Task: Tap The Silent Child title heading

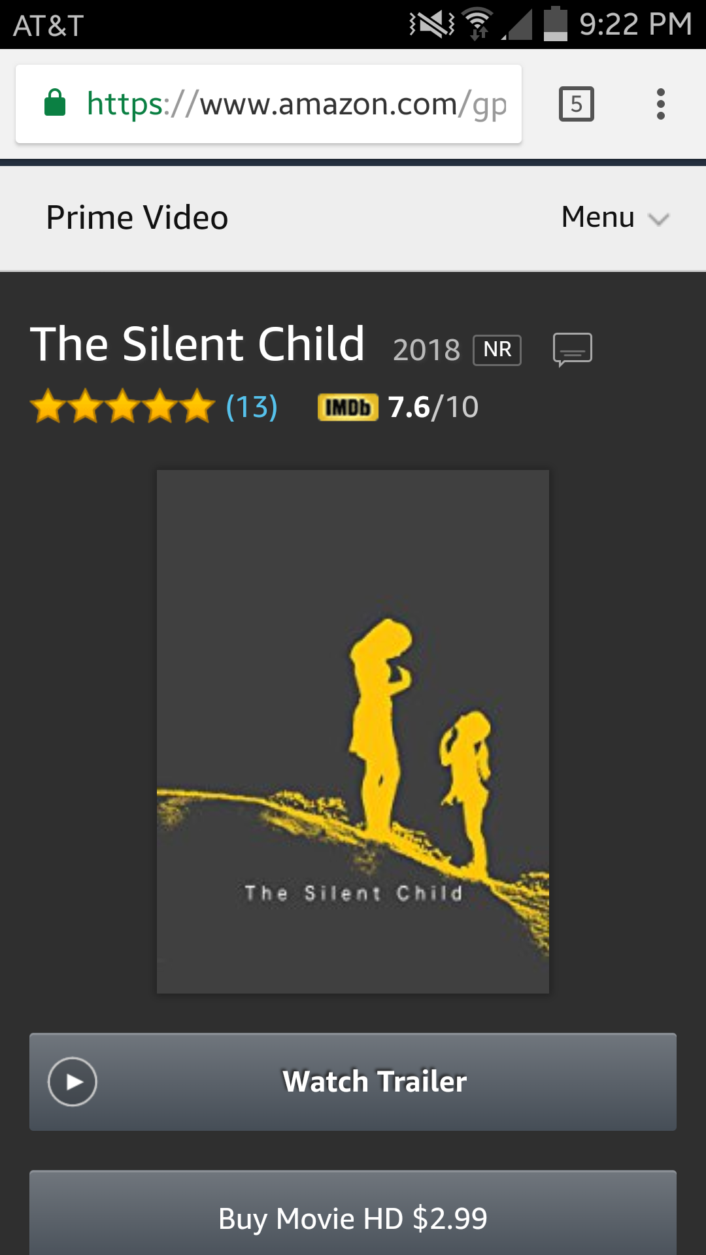Action: pos(197,344)
